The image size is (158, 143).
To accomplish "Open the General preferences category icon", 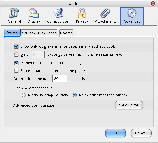I will 14,13.
